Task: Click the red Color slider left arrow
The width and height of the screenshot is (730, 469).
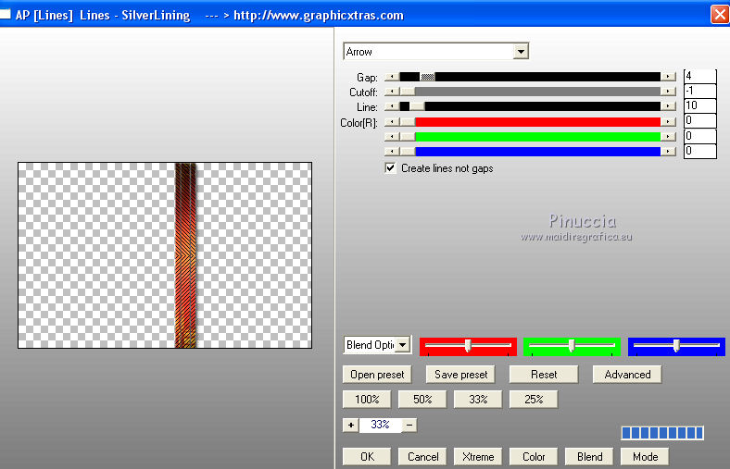Action: click(x=392, y=122)
